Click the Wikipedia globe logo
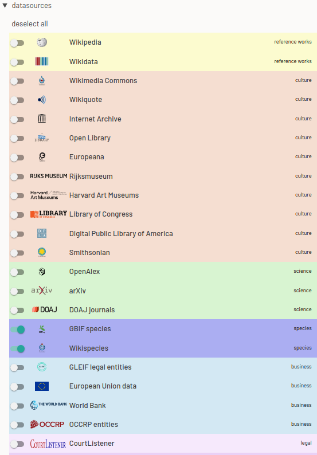The height and width of the screenshot is (455, 317). (x=42, y=42)
